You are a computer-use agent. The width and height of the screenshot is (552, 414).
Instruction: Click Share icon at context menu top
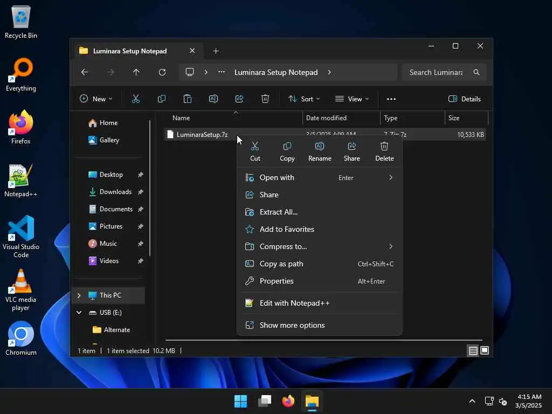pyautogui.click(x=351, y=146)
